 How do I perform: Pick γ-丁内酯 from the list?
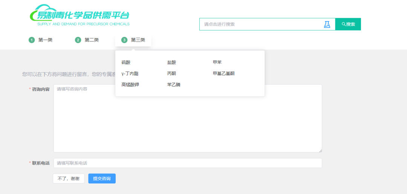(x=130, y=74)
